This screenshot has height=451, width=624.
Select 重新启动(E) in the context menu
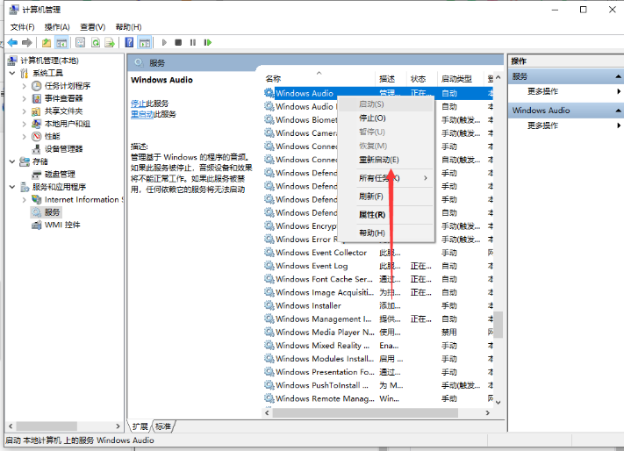pos(378,160)
